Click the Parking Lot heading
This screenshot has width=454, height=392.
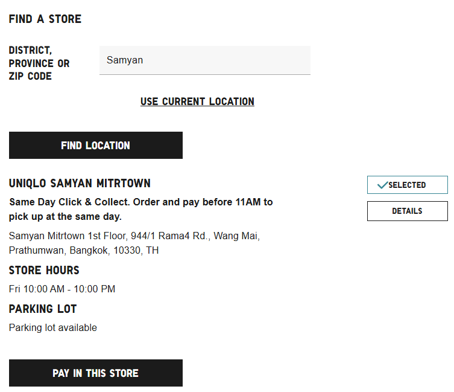(43, 309)
